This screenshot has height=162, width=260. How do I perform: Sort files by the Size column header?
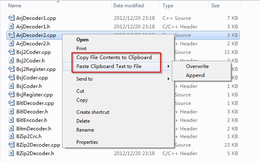(x=215, y=6)
